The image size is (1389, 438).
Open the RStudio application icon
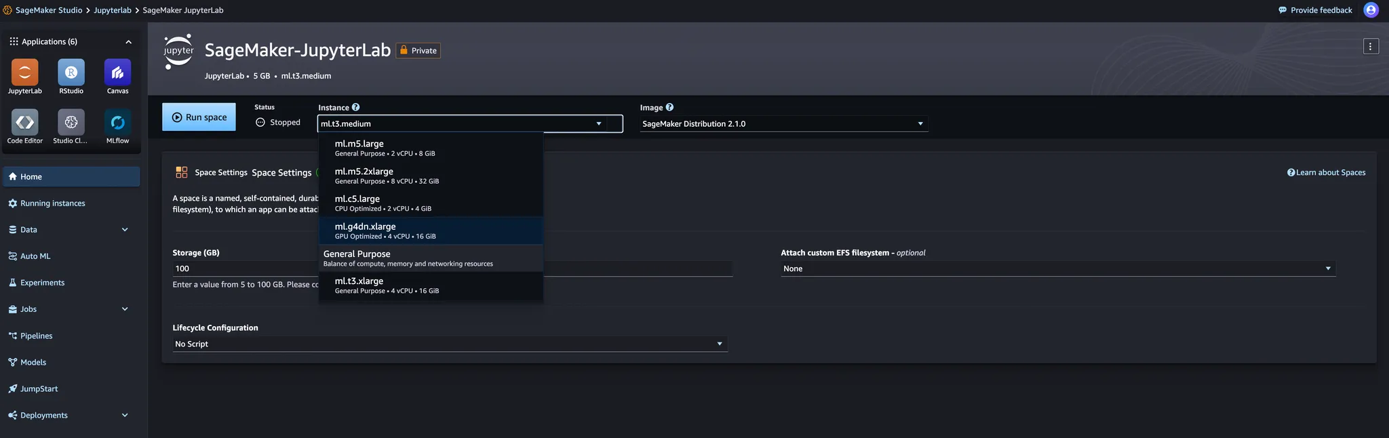click(71, 73)
